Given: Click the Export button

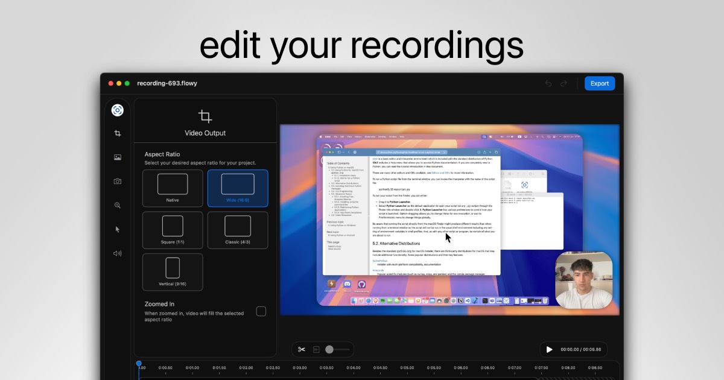Looking at the screenshot, I should click(x=599, y=83).
